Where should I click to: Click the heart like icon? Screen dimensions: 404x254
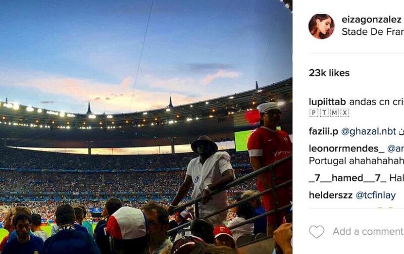[317, 232]
